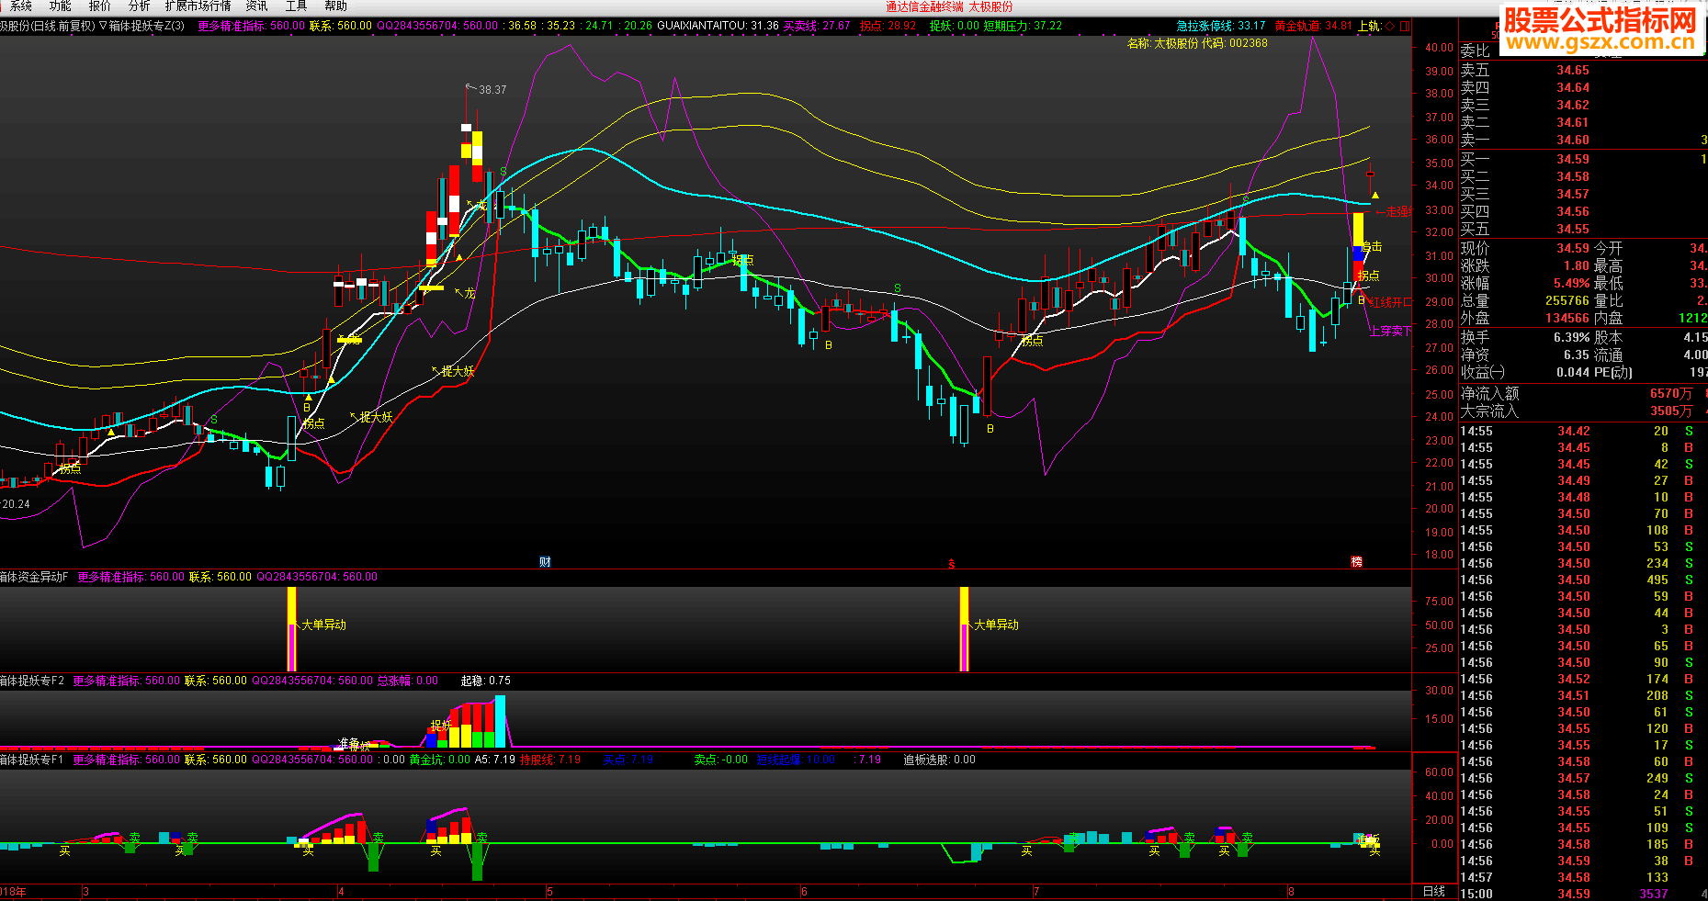Click the 净流入额 6570万 value
The width and height of the screenshot is (1708, 901).
tap(1670, 393)
